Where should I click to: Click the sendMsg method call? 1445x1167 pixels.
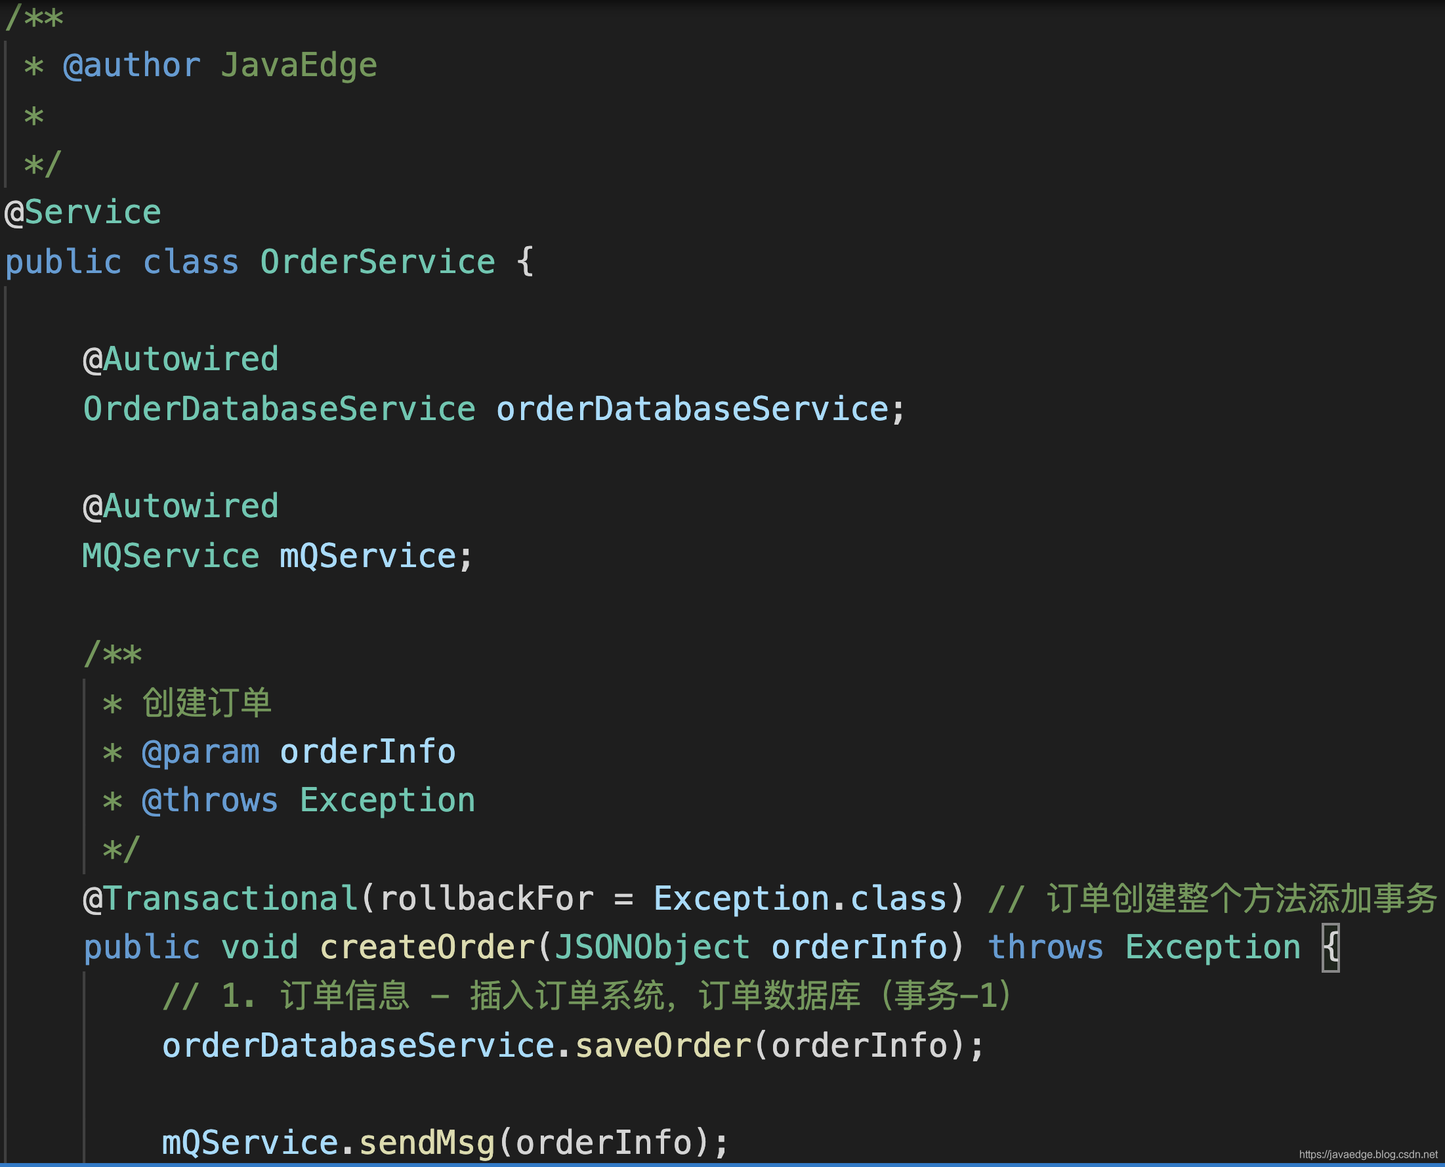click(x=427, y=1143)
